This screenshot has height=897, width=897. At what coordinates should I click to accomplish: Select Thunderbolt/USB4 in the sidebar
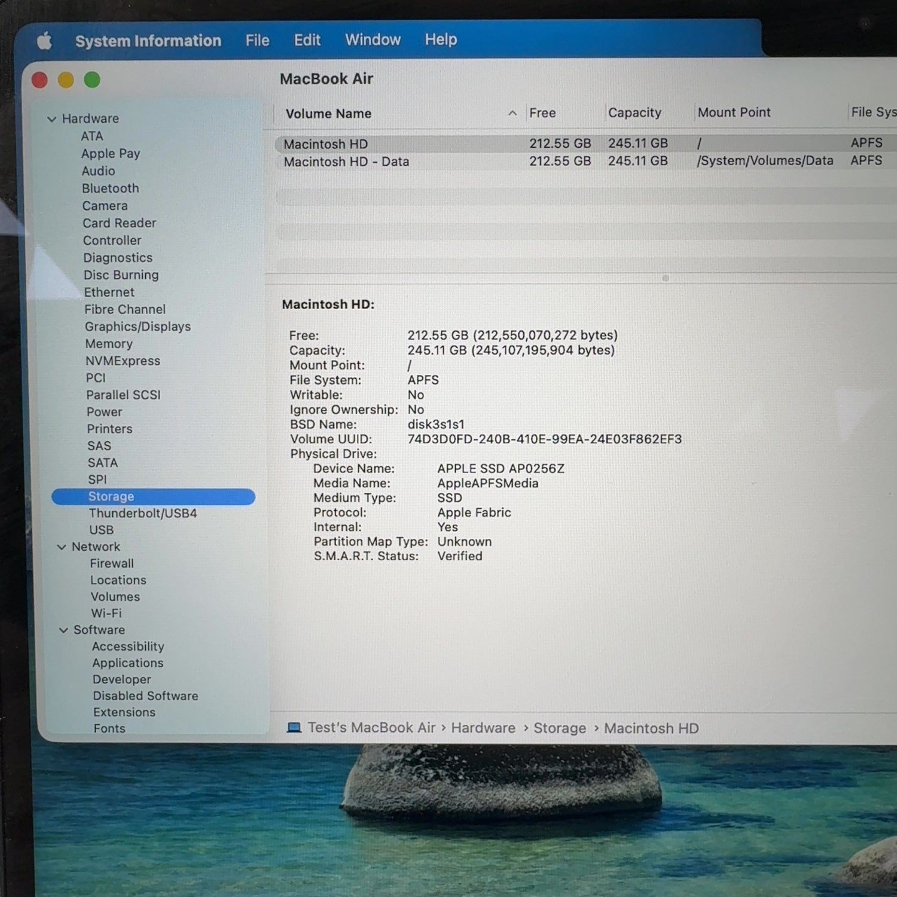[x=143, y=514]
